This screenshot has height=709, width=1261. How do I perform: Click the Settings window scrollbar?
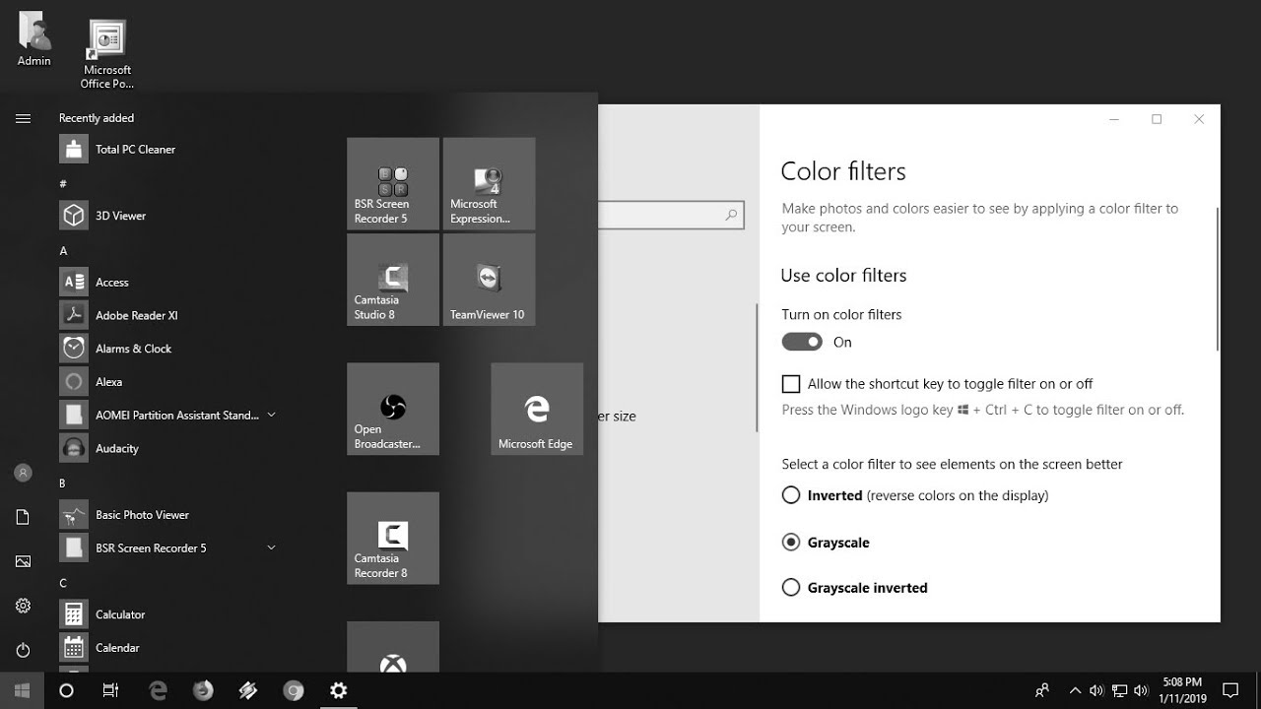pyautogui.click(x=1218, y=279)
